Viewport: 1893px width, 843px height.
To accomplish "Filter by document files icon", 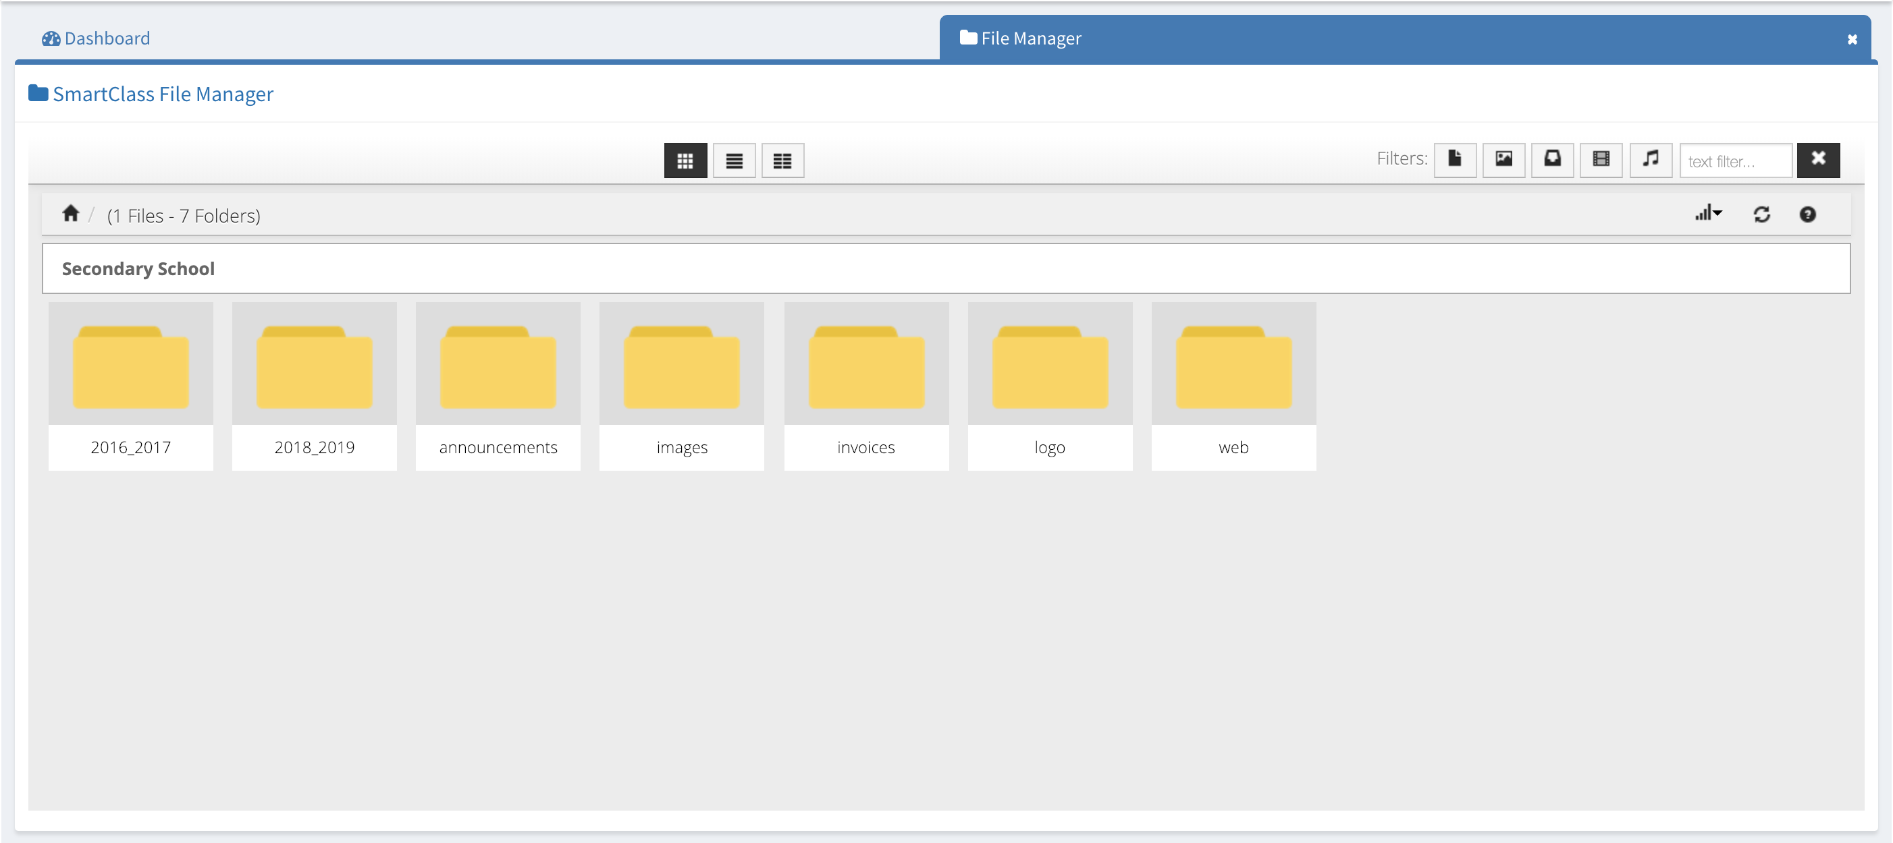I will click(1454, 158).
